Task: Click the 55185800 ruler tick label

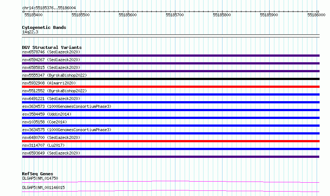Action: click(x=222, y=15)
